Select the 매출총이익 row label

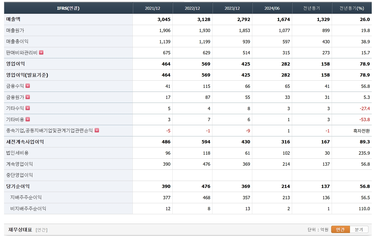[x=17, y=42]
